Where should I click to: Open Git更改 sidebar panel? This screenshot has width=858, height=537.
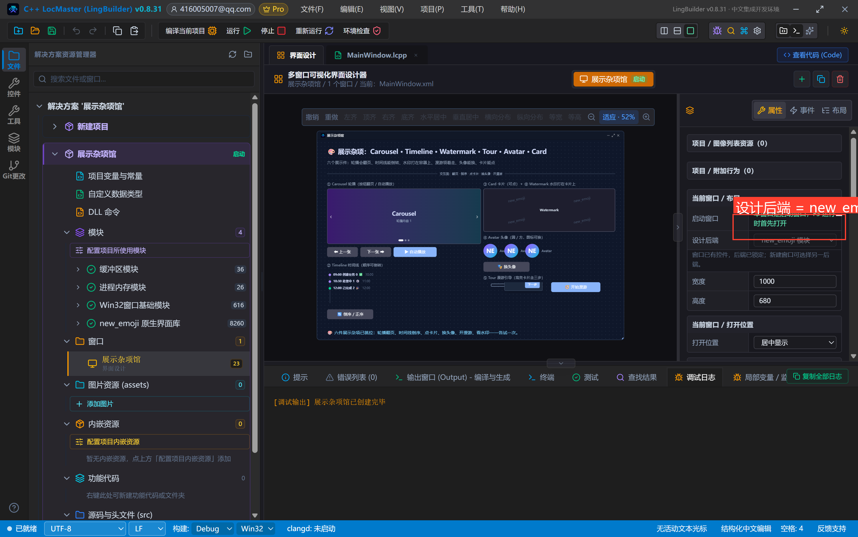14,169
